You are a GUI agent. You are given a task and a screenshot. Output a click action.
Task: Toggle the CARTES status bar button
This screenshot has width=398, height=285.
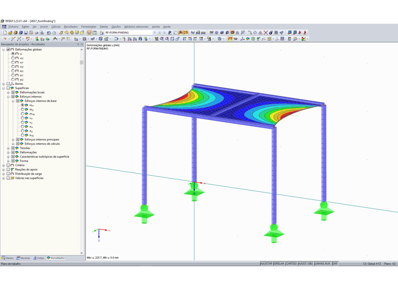tap(291, 264)
